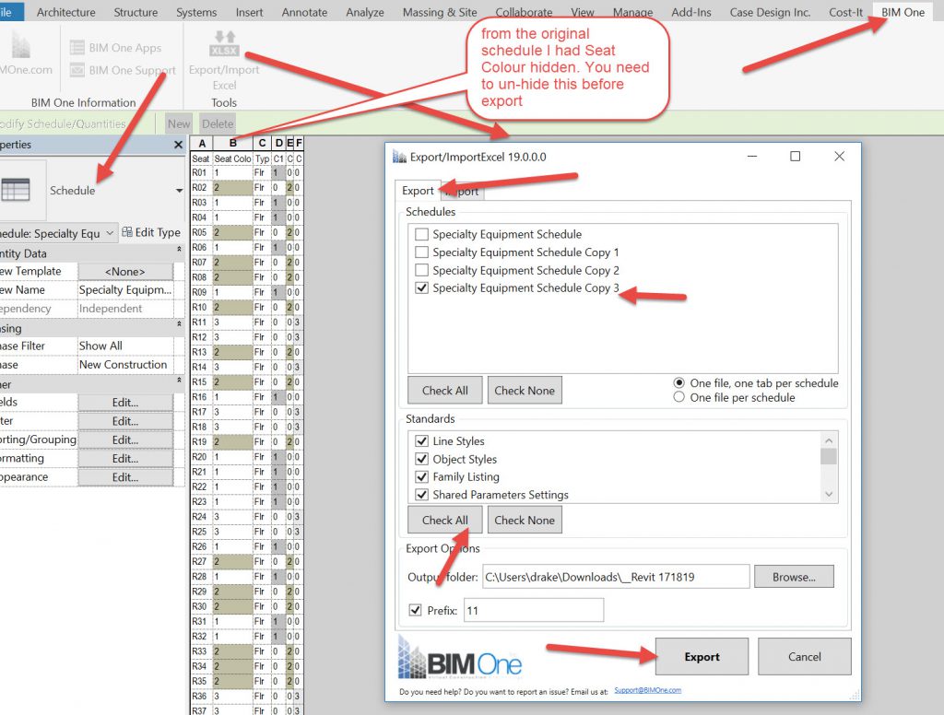The width and height of the screenshot is (944, 715).
Task: Click the Schedule type icon in Properties
Action: point(15,191)
